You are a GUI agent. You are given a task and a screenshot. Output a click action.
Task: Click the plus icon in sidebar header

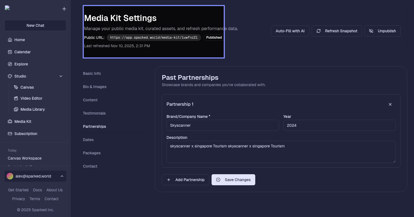[x=64, y=9]
